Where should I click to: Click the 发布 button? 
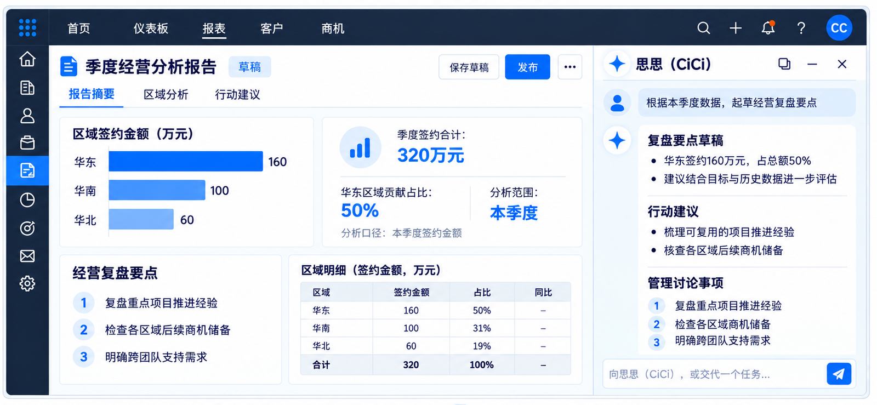(x=527, y=67)
